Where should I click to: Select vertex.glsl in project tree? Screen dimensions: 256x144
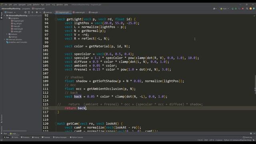tap(16, 32)
